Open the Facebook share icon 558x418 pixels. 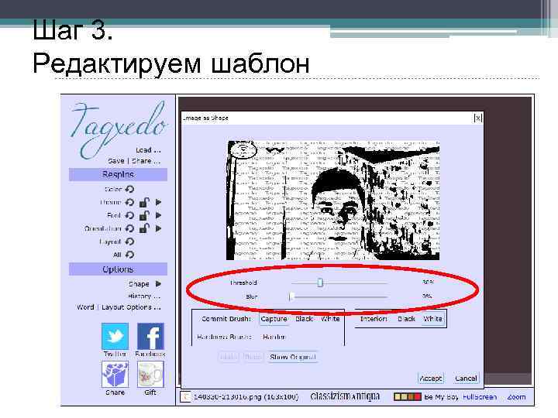pos(150,336)
